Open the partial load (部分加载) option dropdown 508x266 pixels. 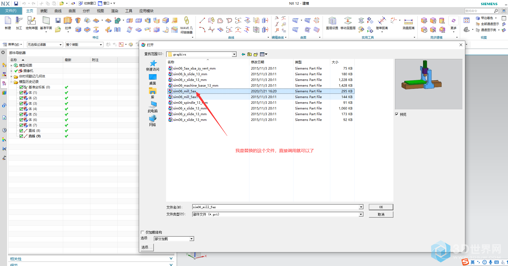tap(192, 239)
